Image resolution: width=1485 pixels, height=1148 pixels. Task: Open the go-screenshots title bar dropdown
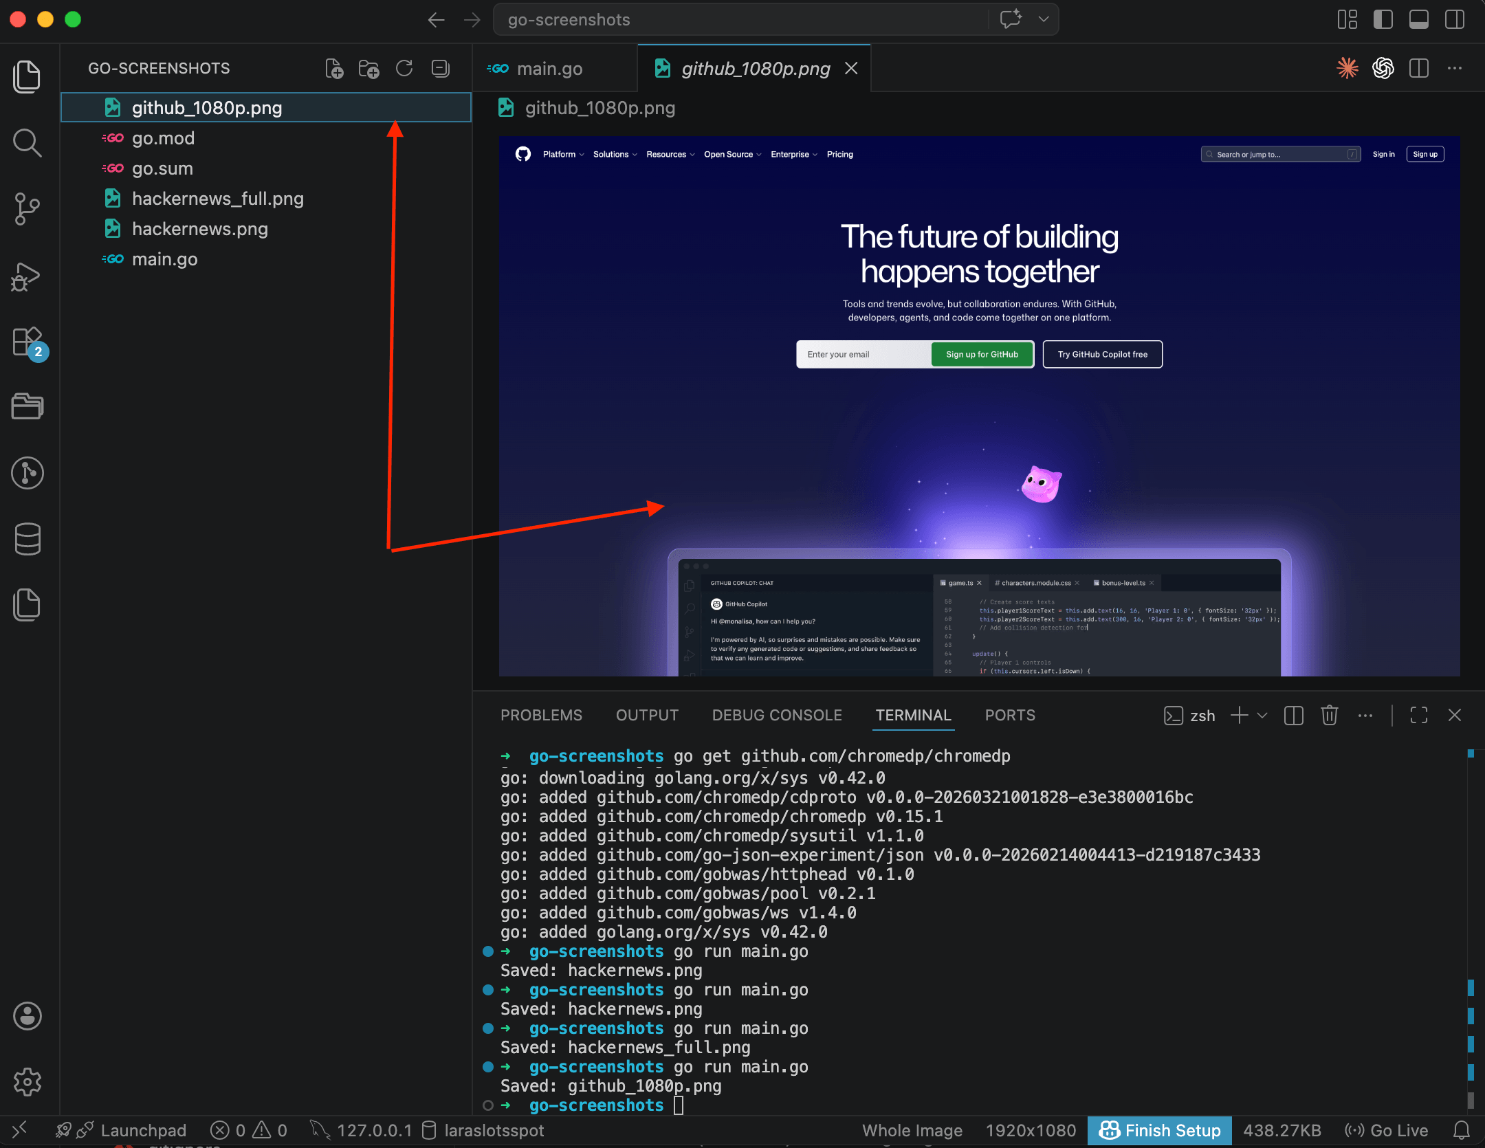pos(1043,19)
